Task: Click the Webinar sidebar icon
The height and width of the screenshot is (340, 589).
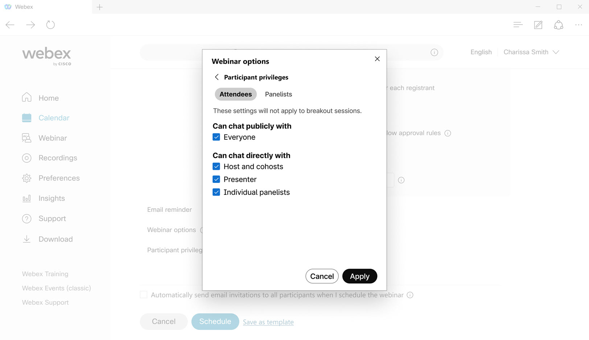Action: point(26,138)
